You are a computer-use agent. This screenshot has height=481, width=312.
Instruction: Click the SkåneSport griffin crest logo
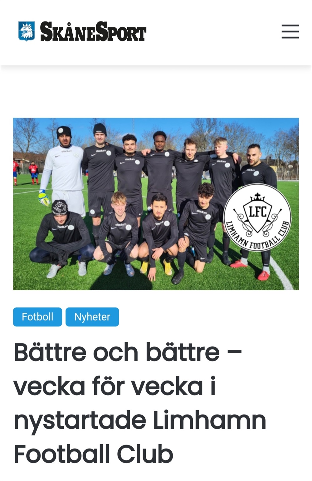(27, 31)
